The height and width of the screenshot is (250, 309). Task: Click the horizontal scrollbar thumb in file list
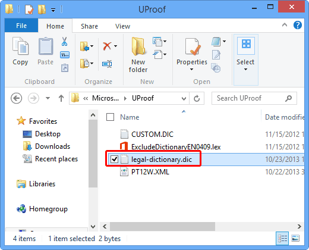point(162,226)
